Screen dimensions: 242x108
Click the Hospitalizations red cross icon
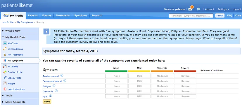tap(5, 89)
